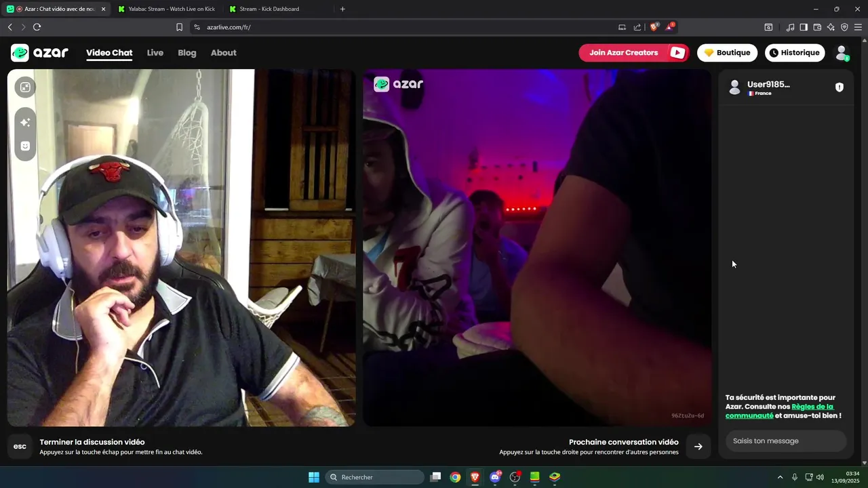Open the sparkle effects icon on the local camera
868x488 pixels.
coord(25,122)
